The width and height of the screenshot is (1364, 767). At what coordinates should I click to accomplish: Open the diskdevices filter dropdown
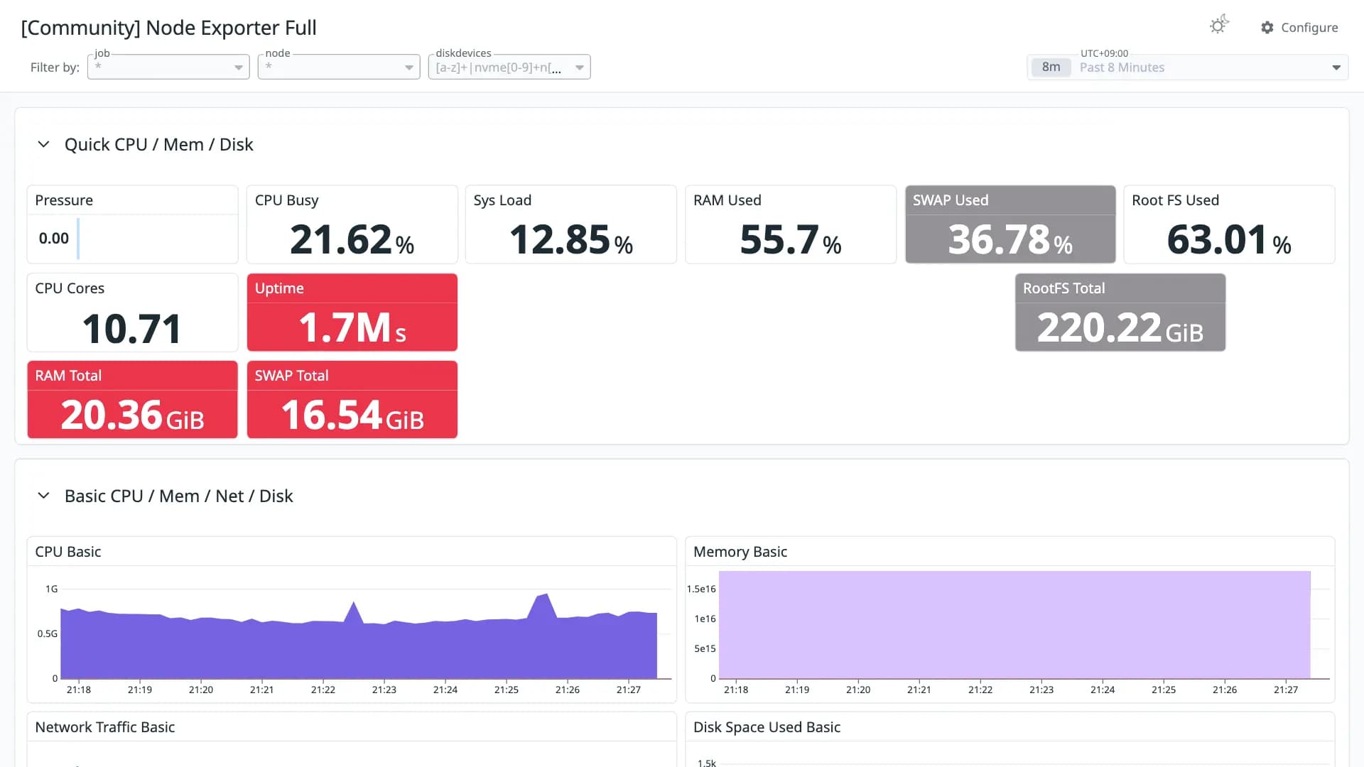[509, 67]
